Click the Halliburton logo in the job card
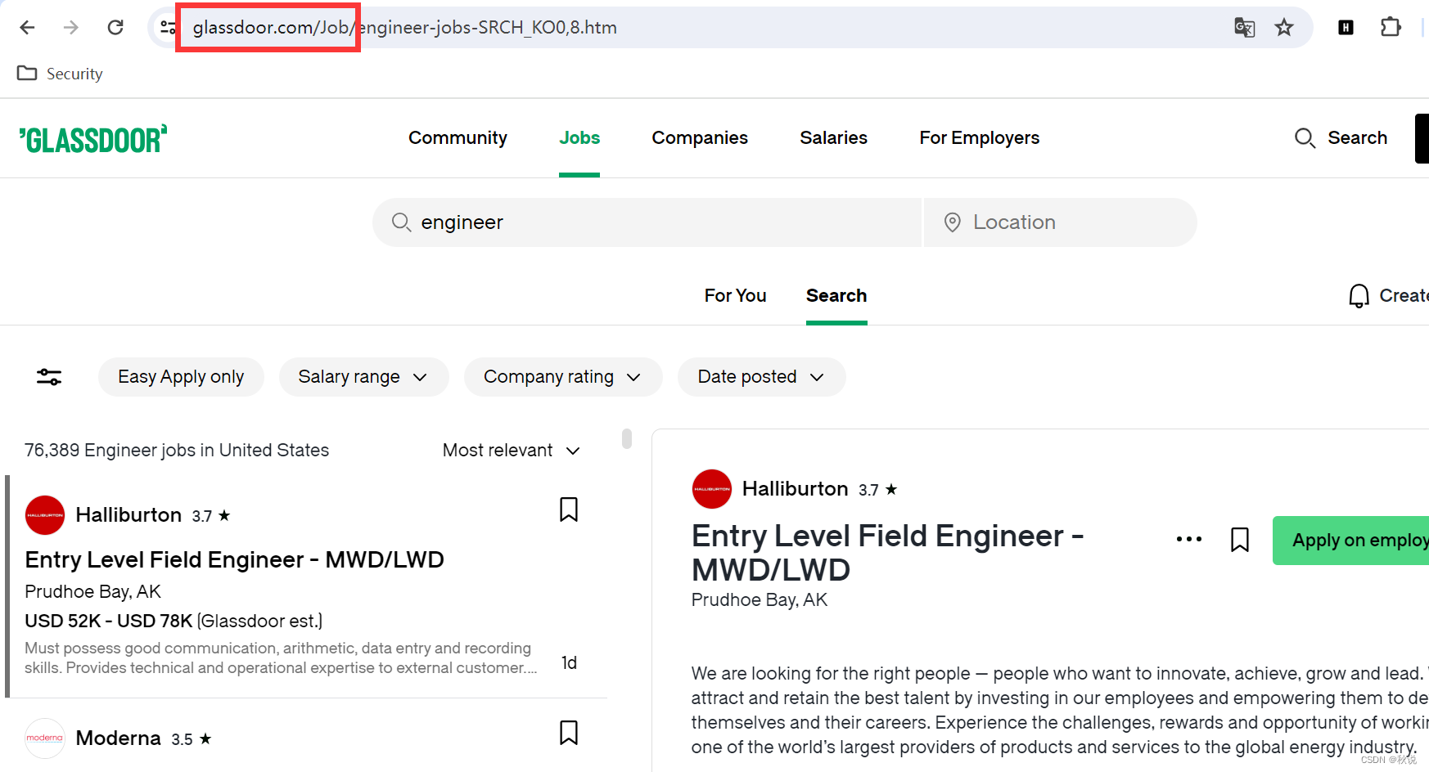The height and width of the screenshot is (772, 1429). (x=45, y=515)
